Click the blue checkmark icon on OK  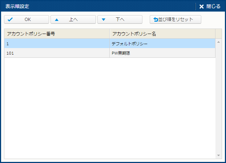10,20
